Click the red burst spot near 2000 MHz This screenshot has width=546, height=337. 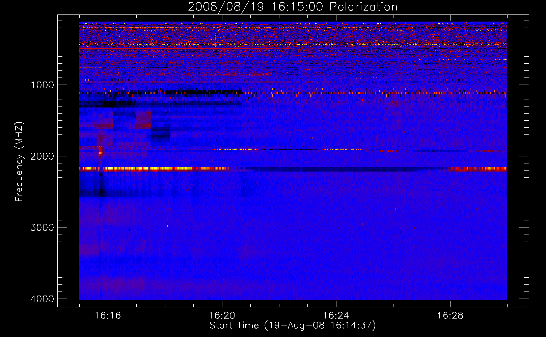pyautogui.click(x=101, y=152)
